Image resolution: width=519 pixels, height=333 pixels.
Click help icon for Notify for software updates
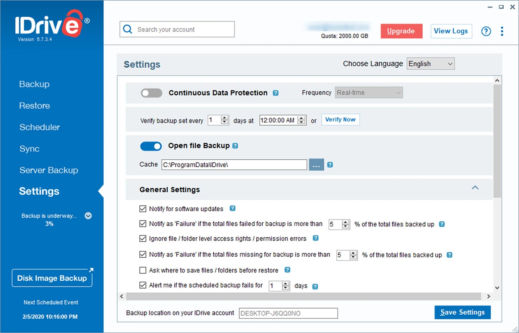click(x=233, y=208)
